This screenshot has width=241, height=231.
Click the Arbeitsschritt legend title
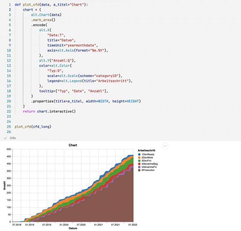point(146,150)
